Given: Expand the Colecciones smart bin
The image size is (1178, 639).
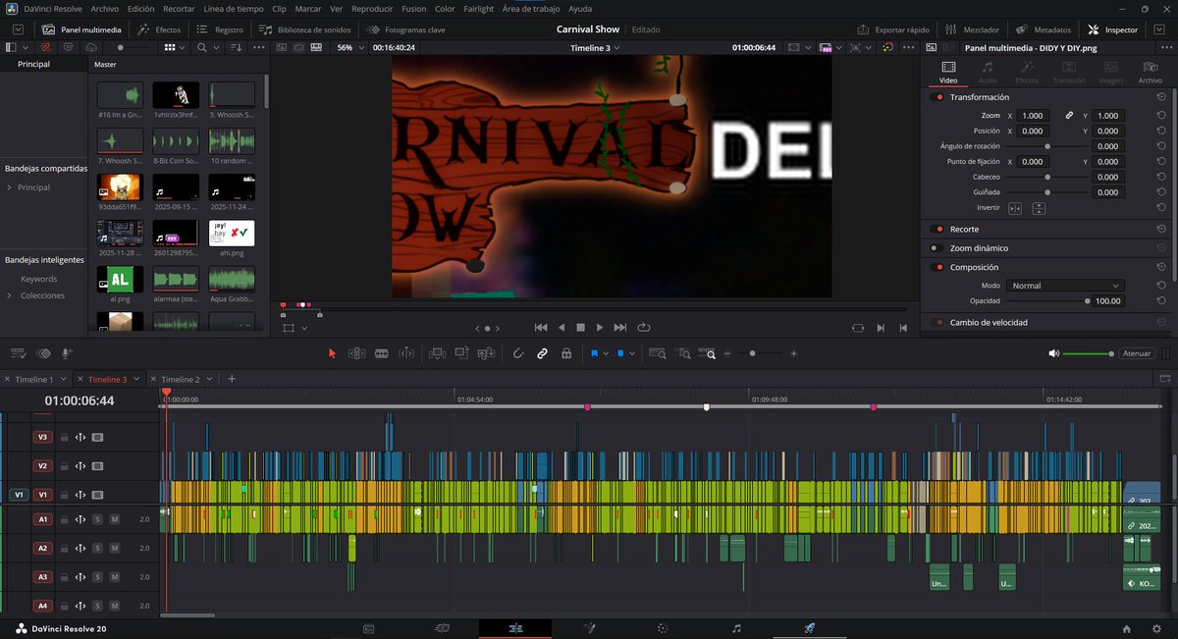Looking at the screenshot, I should pos(9,295).
